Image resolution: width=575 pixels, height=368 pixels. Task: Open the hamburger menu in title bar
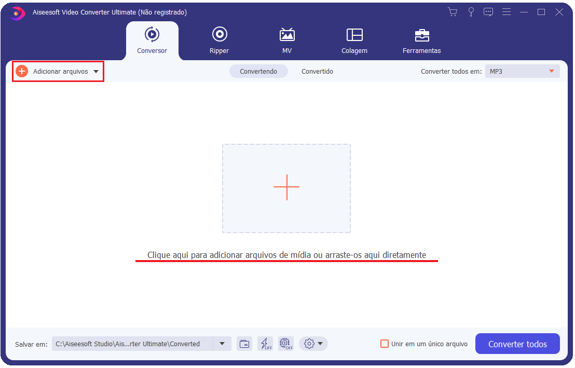tap(506, 12)
